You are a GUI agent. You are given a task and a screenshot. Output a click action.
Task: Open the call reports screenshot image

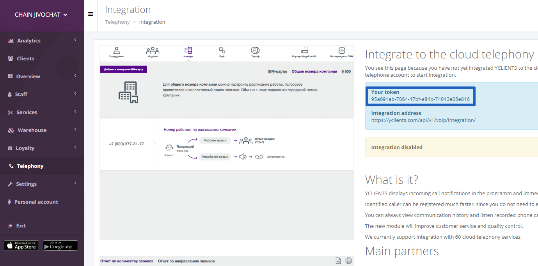tap(227, 261)
